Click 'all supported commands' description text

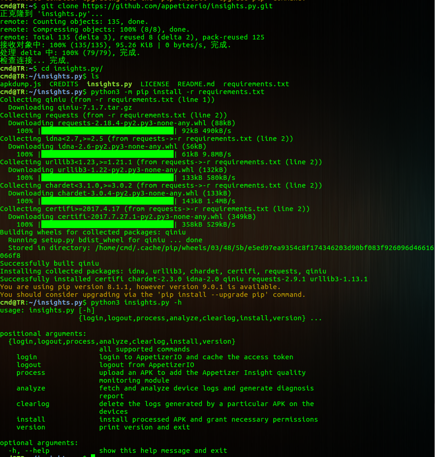[144, 349]
